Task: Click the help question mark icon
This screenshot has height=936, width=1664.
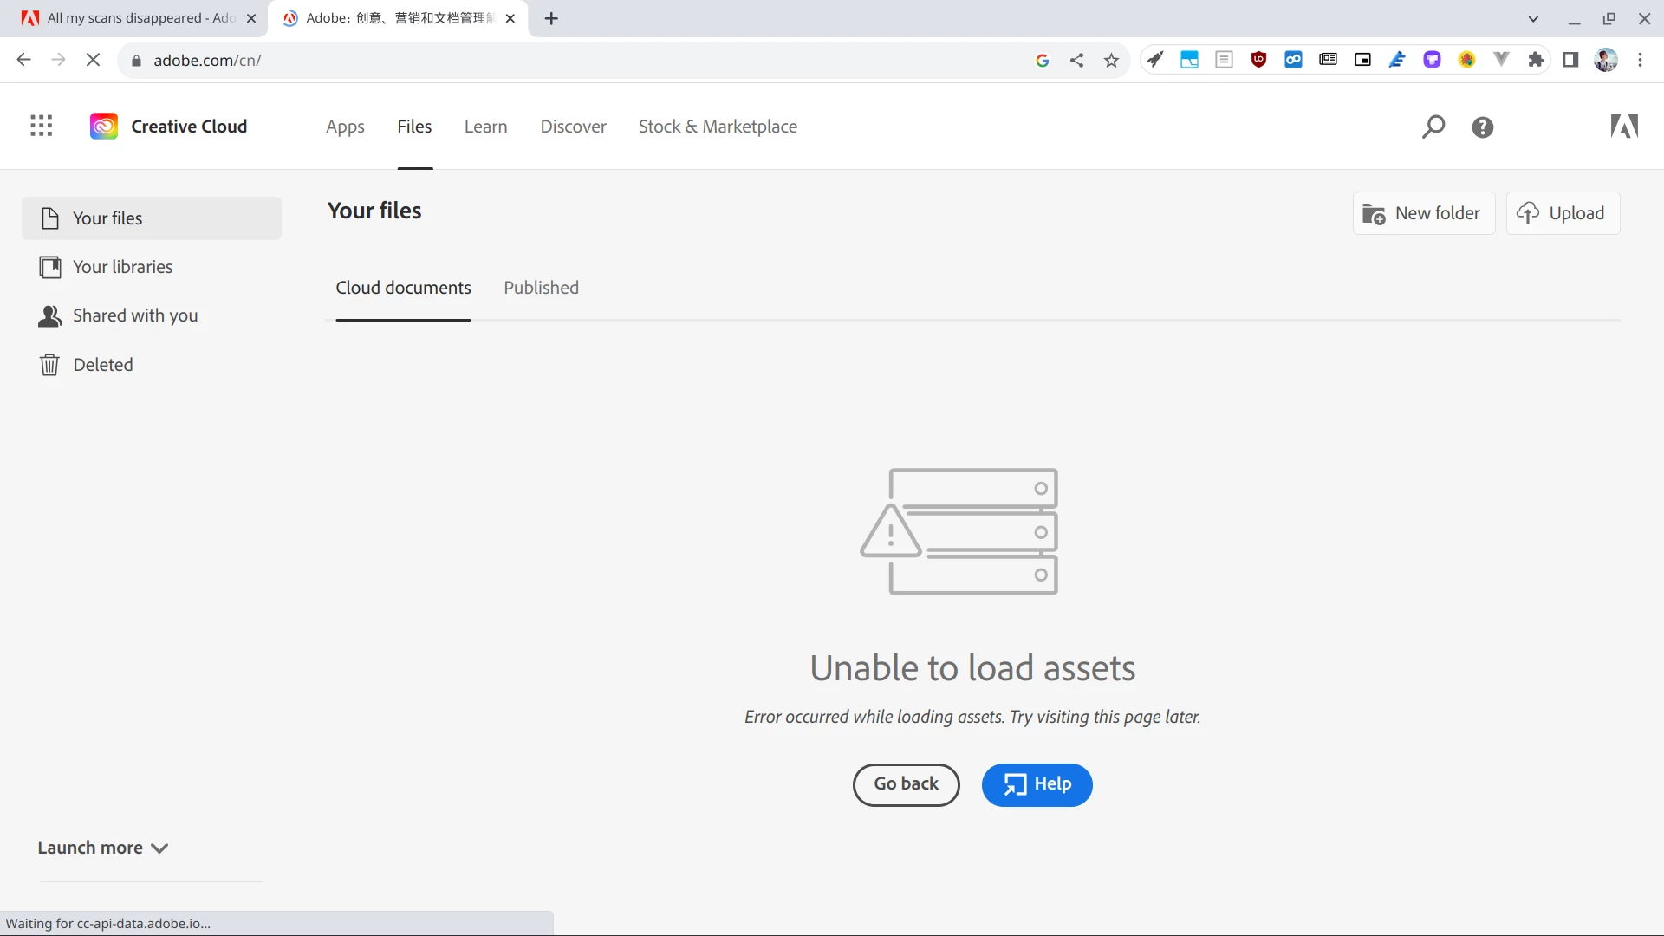Action: (1483, 127)
